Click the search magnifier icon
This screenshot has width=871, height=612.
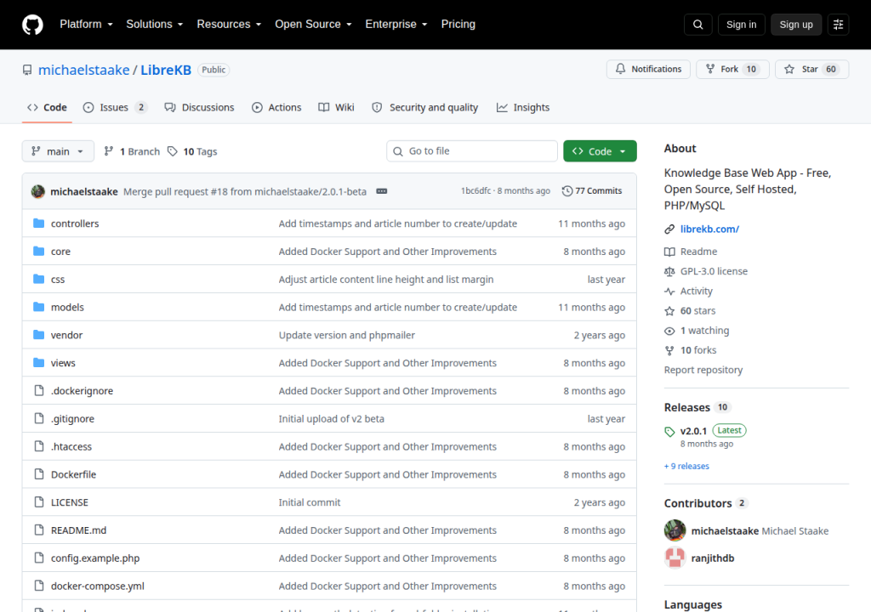click(697, 25)
